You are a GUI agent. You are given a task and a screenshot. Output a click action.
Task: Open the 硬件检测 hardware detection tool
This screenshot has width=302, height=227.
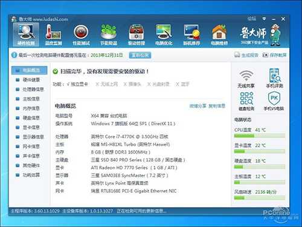click(x=26, y=35)
